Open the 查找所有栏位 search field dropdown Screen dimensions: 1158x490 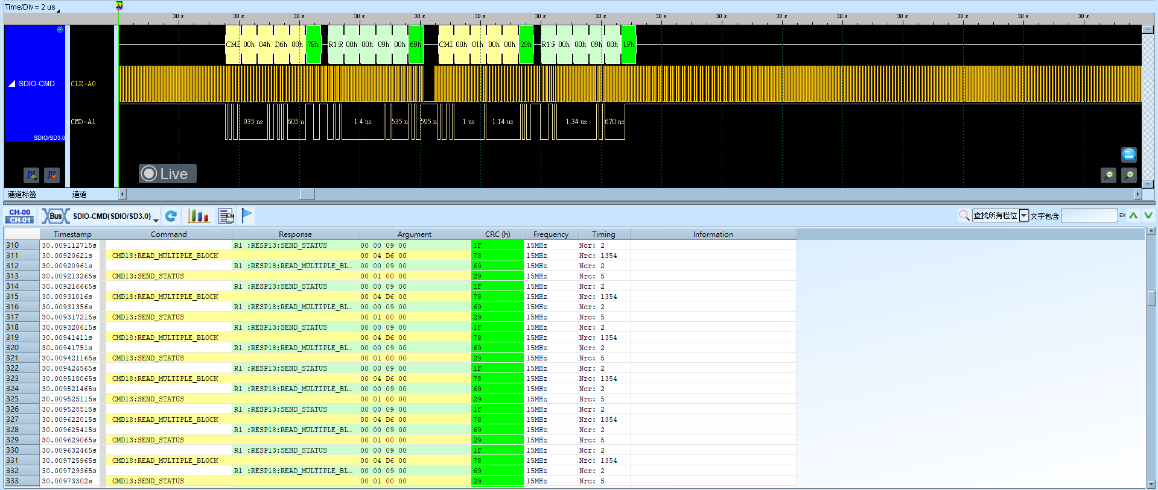tap(1024, 216)
